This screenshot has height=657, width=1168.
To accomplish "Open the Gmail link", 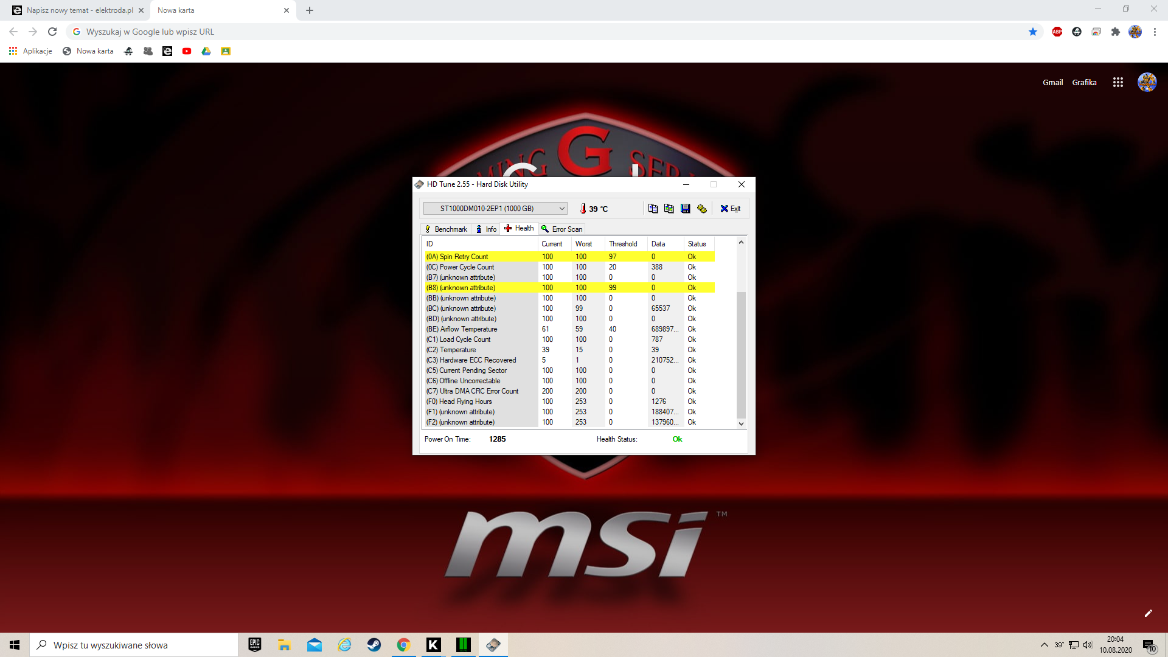I will coord(1052,82).
